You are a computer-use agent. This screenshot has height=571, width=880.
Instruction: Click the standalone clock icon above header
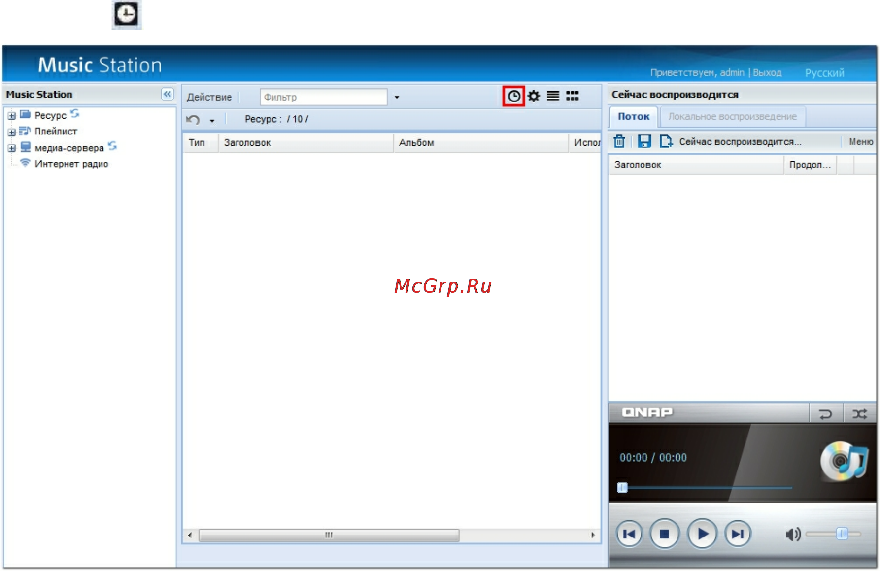tap(127, 14)
